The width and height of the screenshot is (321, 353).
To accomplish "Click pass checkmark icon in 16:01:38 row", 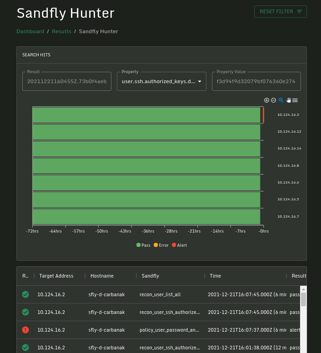I will tap(25, 348).
